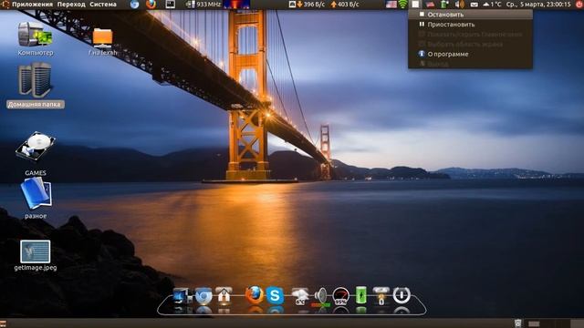
Task: Click the Компьютер label text
Action: pos(36,53)
